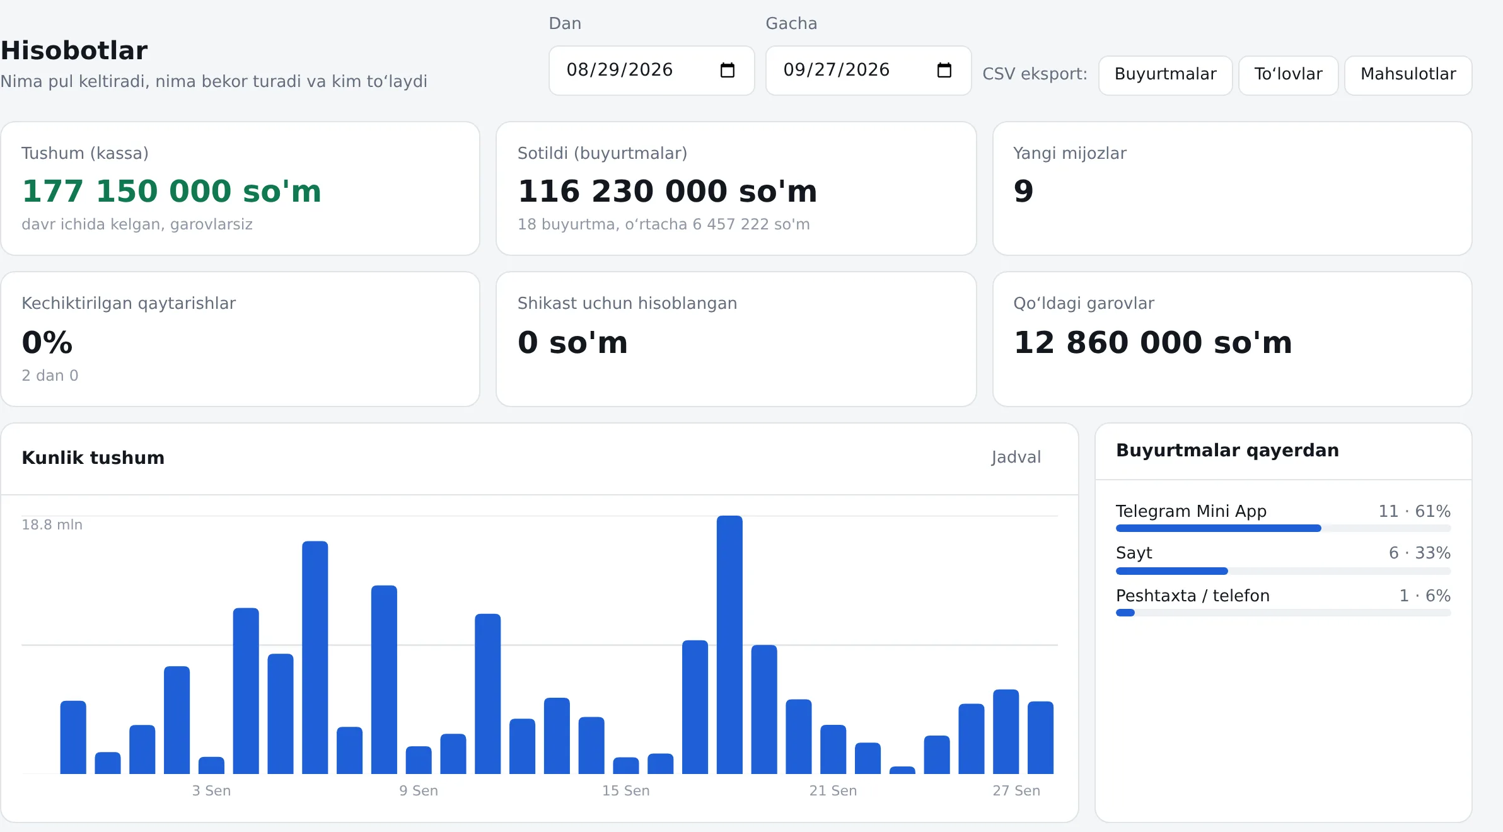This screenshot has width=1503, height=832.
Task: Export Mahsulotlar as CSV
Action: tap(1408, 75)
